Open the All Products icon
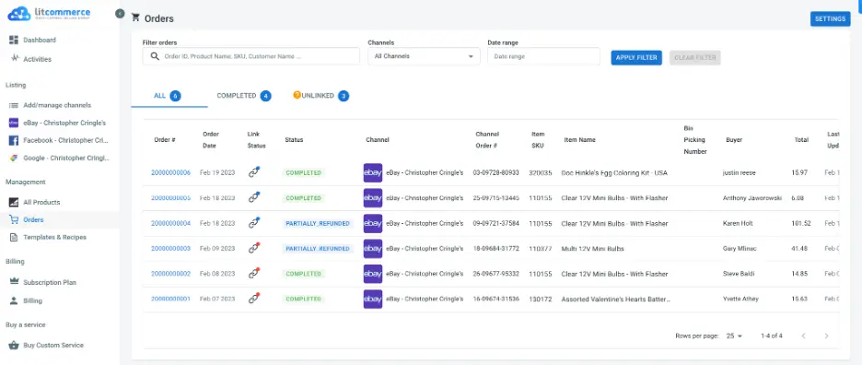The width and height of the screenshot is (862, 365). [14, 202]
